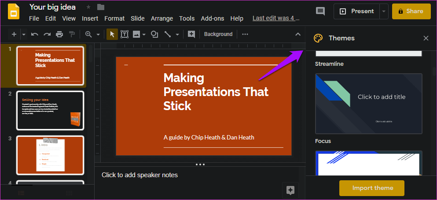
Task: Select the line tool
Action: (168, 34)
